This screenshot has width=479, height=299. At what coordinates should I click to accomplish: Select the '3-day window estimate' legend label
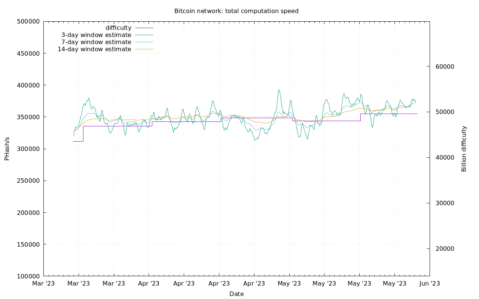(96, 35)
